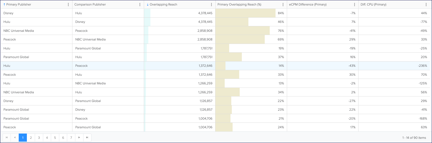Click the -20% eCPM difference value
The image size is (432, 143).
point(352,119)
